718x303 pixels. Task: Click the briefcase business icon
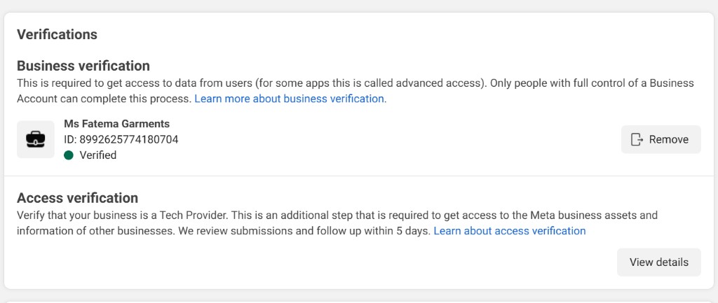[36, 139]
